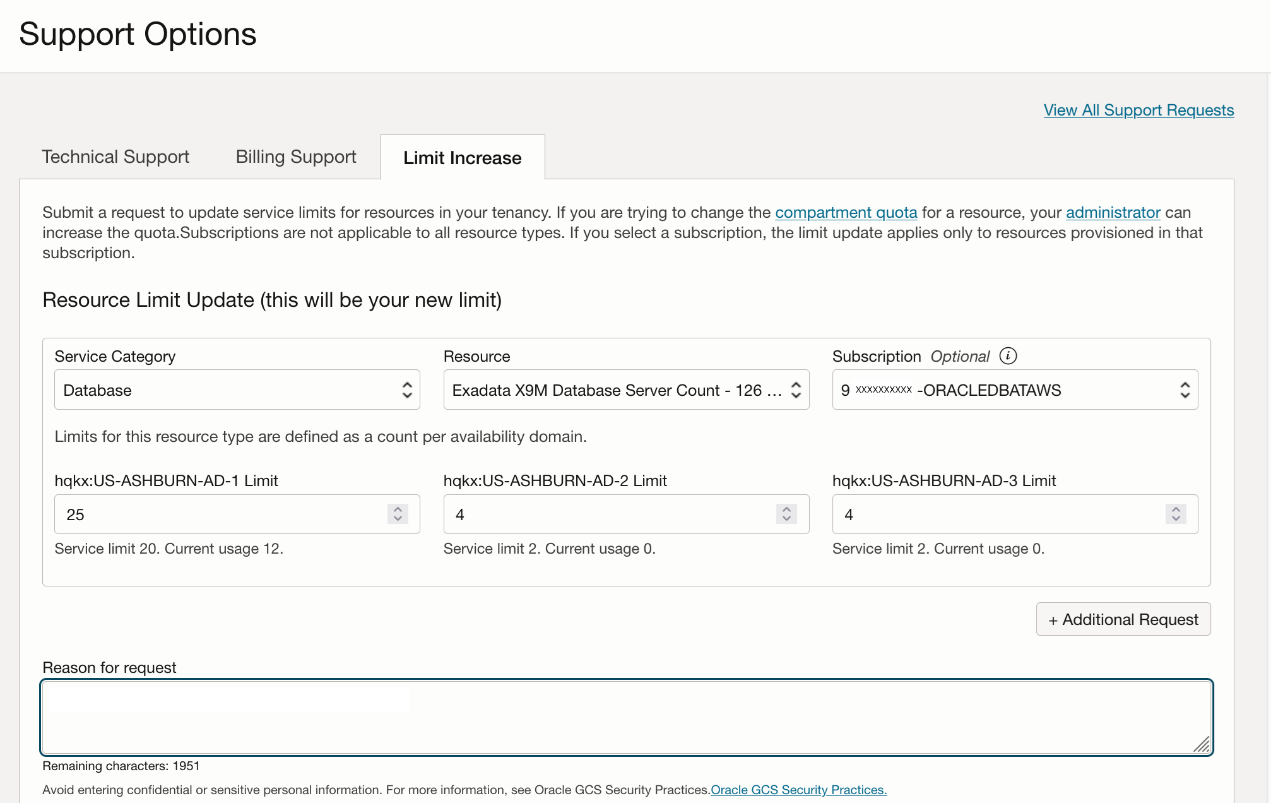Open View All Support Requests
This screenshot has height=803, width=1271.
[x=1138, y=110]
